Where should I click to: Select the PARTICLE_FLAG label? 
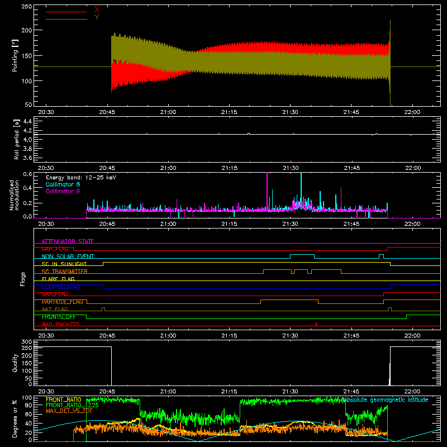coord(63,302)
